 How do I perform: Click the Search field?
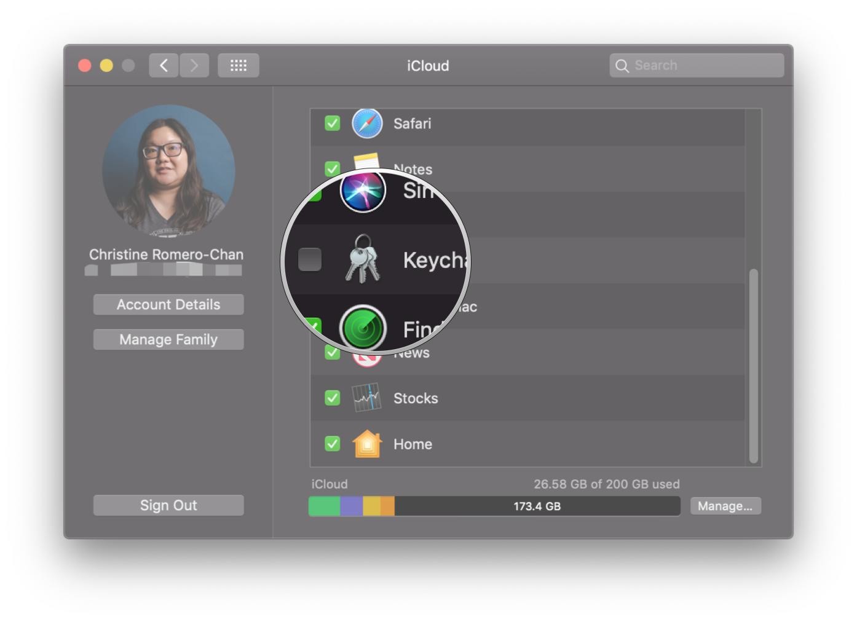point(697,65)
